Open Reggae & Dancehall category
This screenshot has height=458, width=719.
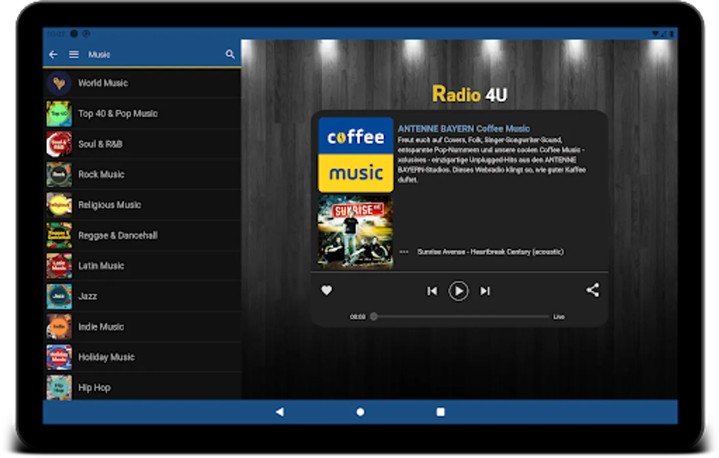pos(142,236)
